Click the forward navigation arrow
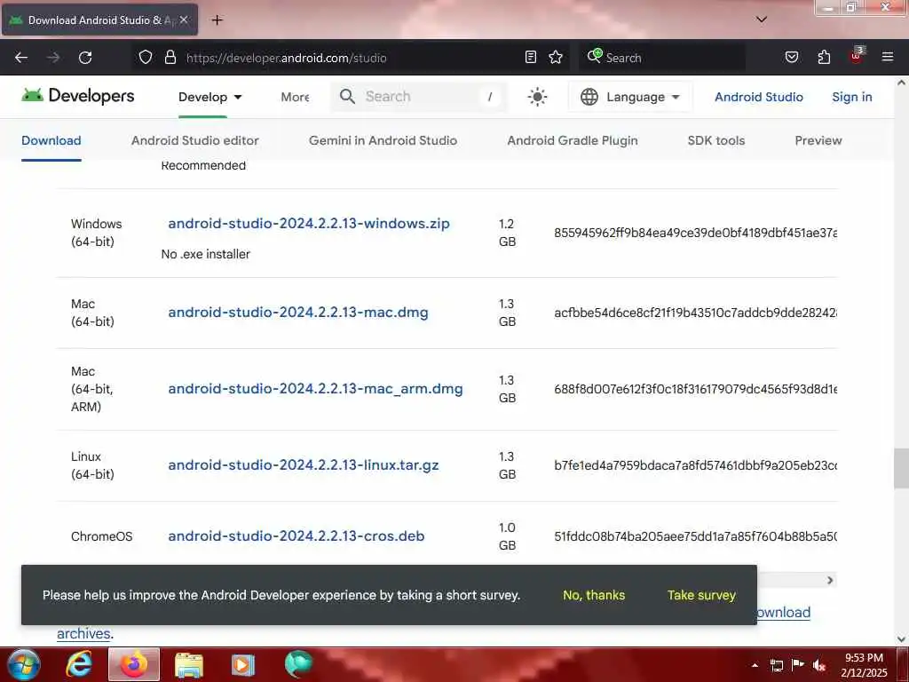This screenshot has width=909, height=682. tap(53, 58)
